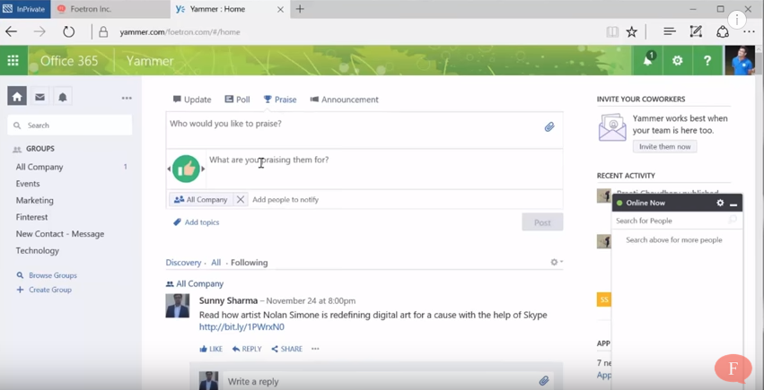The width and height of the screenshot is (764, 390).
Task: Click Add topics link
Action: point(197,222)
